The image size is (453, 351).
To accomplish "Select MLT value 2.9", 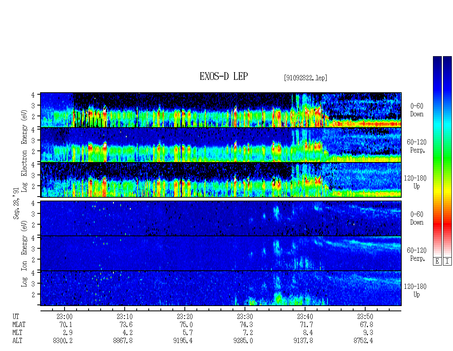I will pos(68,333).
